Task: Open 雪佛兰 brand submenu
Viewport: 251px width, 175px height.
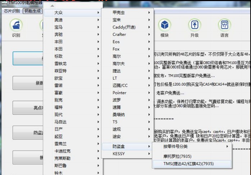Action: click(x=72, y=144)
